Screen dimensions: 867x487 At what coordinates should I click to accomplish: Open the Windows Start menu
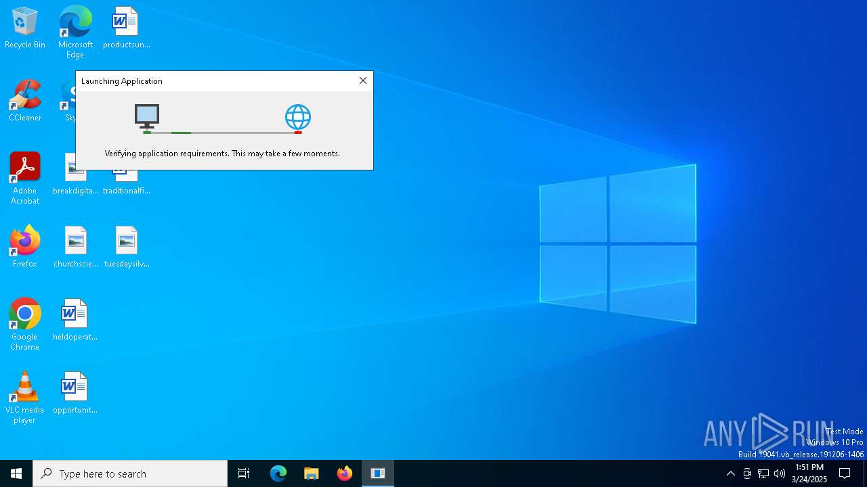pyautogui.click(x=16, y=473)
